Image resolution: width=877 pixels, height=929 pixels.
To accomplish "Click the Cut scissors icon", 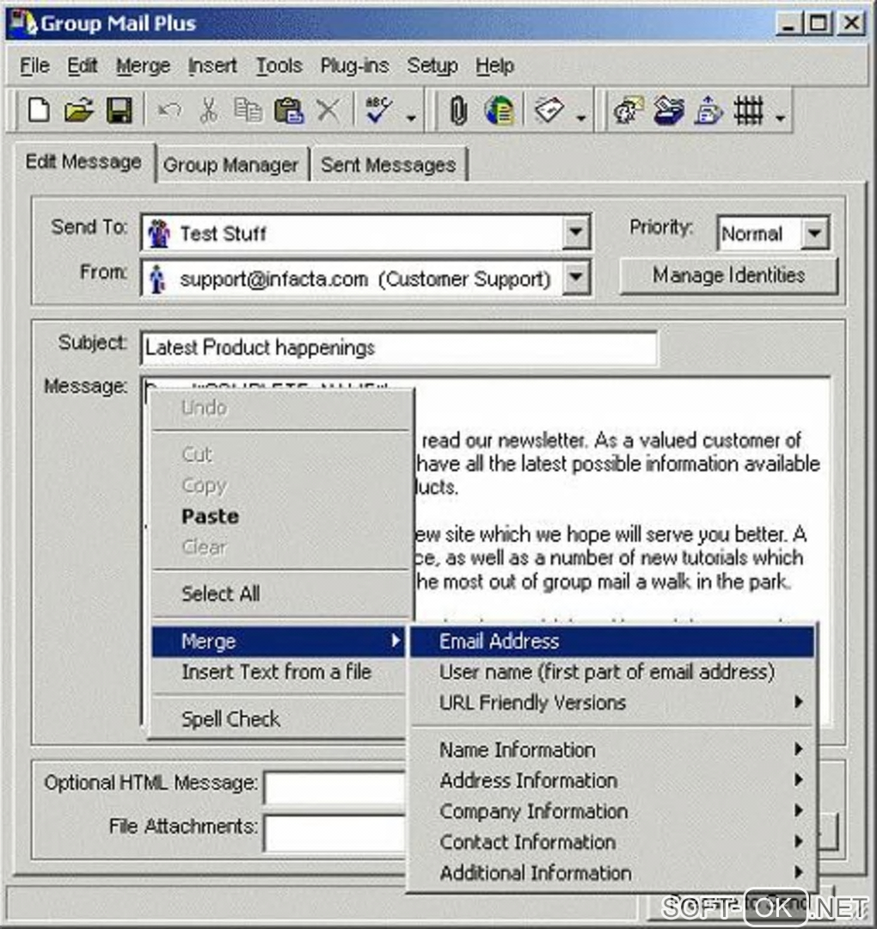I will 208,110.
